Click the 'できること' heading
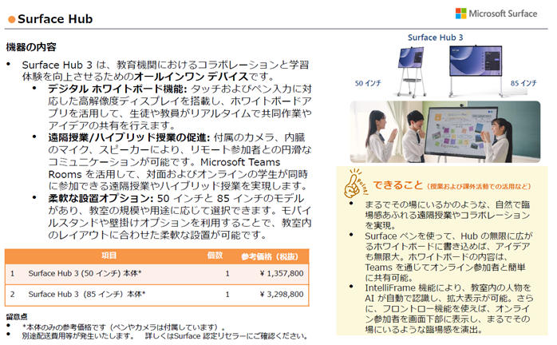Viewport: 557px width, 345px height. pyautogui.click(x=398, y=185)
